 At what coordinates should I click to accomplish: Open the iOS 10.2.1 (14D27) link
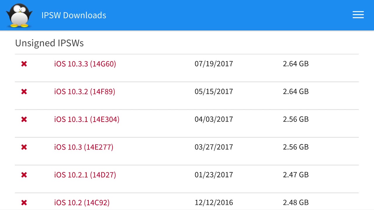(85, 175)
